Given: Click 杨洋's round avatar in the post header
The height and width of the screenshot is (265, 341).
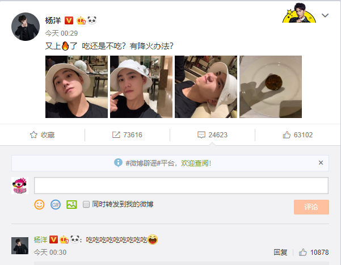Looking at the screenshot, I should coord(26,27).
